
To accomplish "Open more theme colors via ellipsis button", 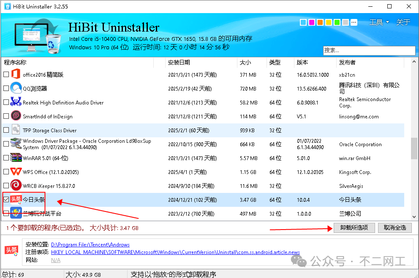I will coord(354,22).
